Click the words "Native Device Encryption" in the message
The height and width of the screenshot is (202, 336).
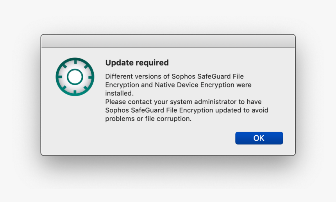tap(195, 85)
